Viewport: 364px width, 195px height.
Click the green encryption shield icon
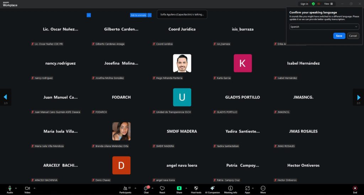click(313, 4)
